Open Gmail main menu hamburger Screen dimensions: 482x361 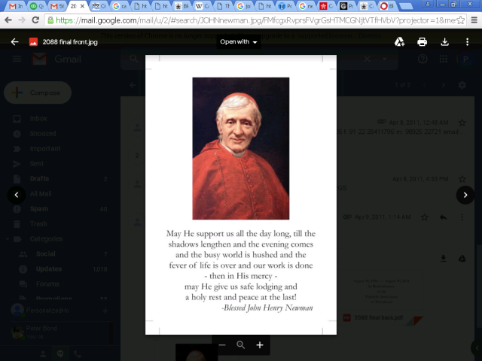(x=17, y=59)
